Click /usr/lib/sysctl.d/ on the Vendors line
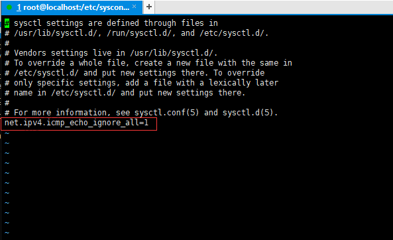Image resolution: width=393 pixels, height=240 pixels. click(172, 53)
